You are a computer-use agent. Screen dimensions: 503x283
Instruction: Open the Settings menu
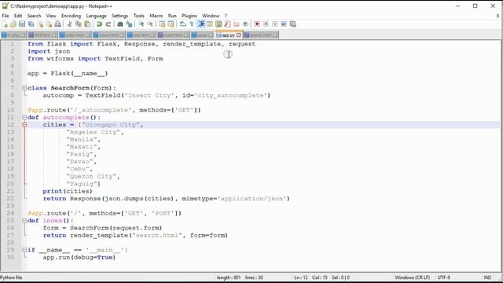coord(119,16)
